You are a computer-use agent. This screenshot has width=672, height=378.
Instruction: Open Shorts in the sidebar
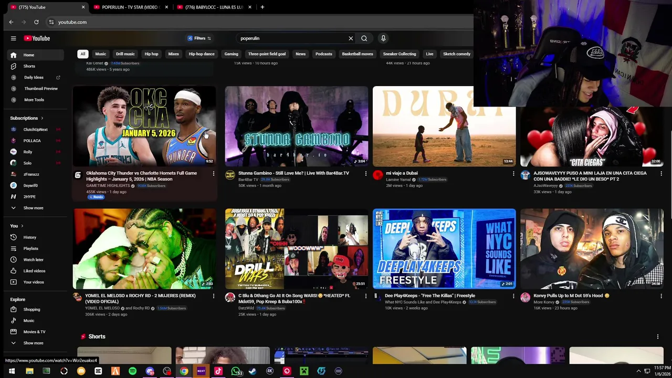coord(29,66)
